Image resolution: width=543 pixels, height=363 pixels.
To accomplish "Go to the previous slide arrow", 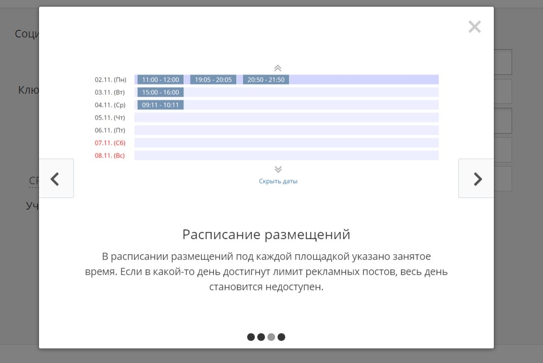I will coord(56,179).
